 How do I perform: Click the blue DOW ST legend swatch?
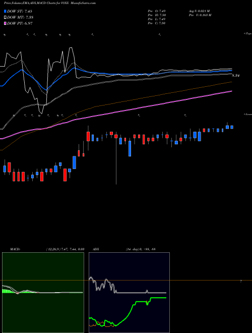point(5,11)
